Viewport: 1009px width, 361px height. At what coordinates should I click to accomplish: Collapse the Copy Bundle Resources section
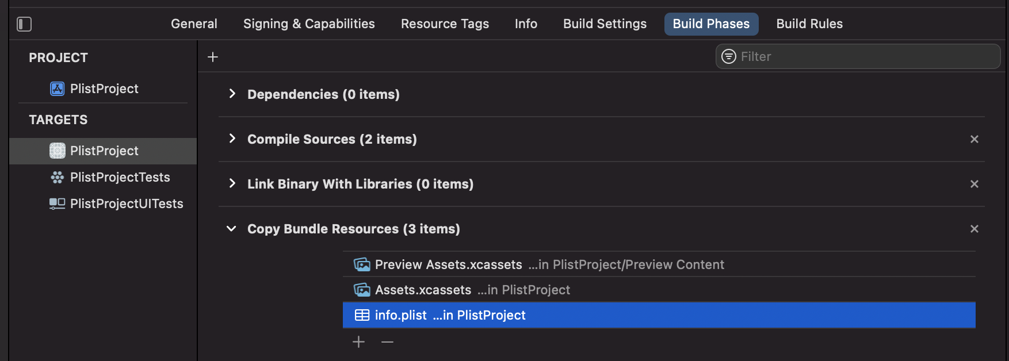click(x=231, y=229)
